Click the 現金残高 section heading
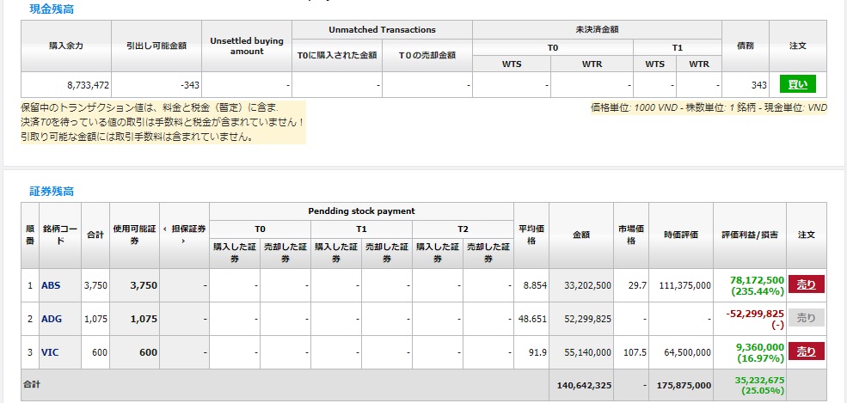The image size is (847, 403). tap(53, 9)
